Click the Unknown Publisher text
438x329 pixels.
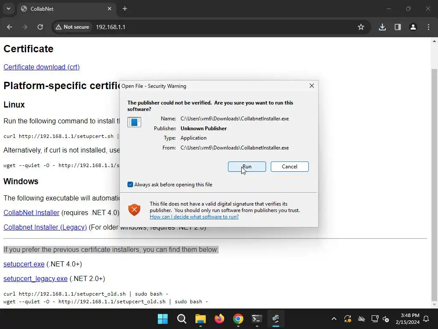(204, 129)
